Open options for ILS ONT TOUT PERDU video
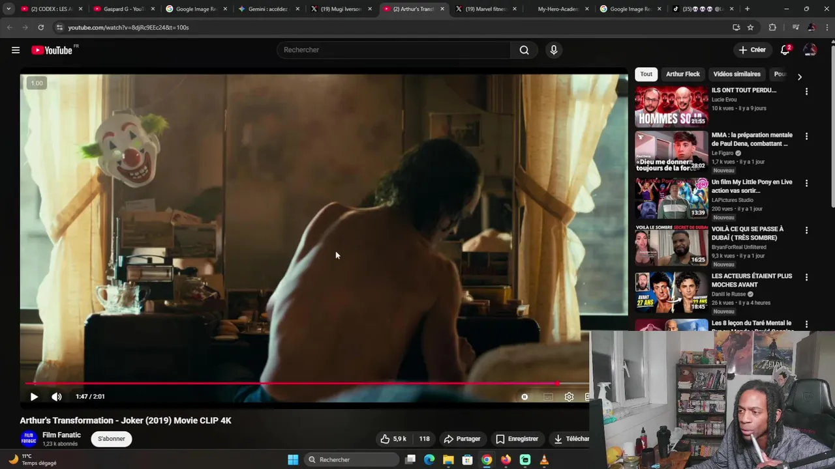Viewport: 835px width, 469px height. [806, 92]
